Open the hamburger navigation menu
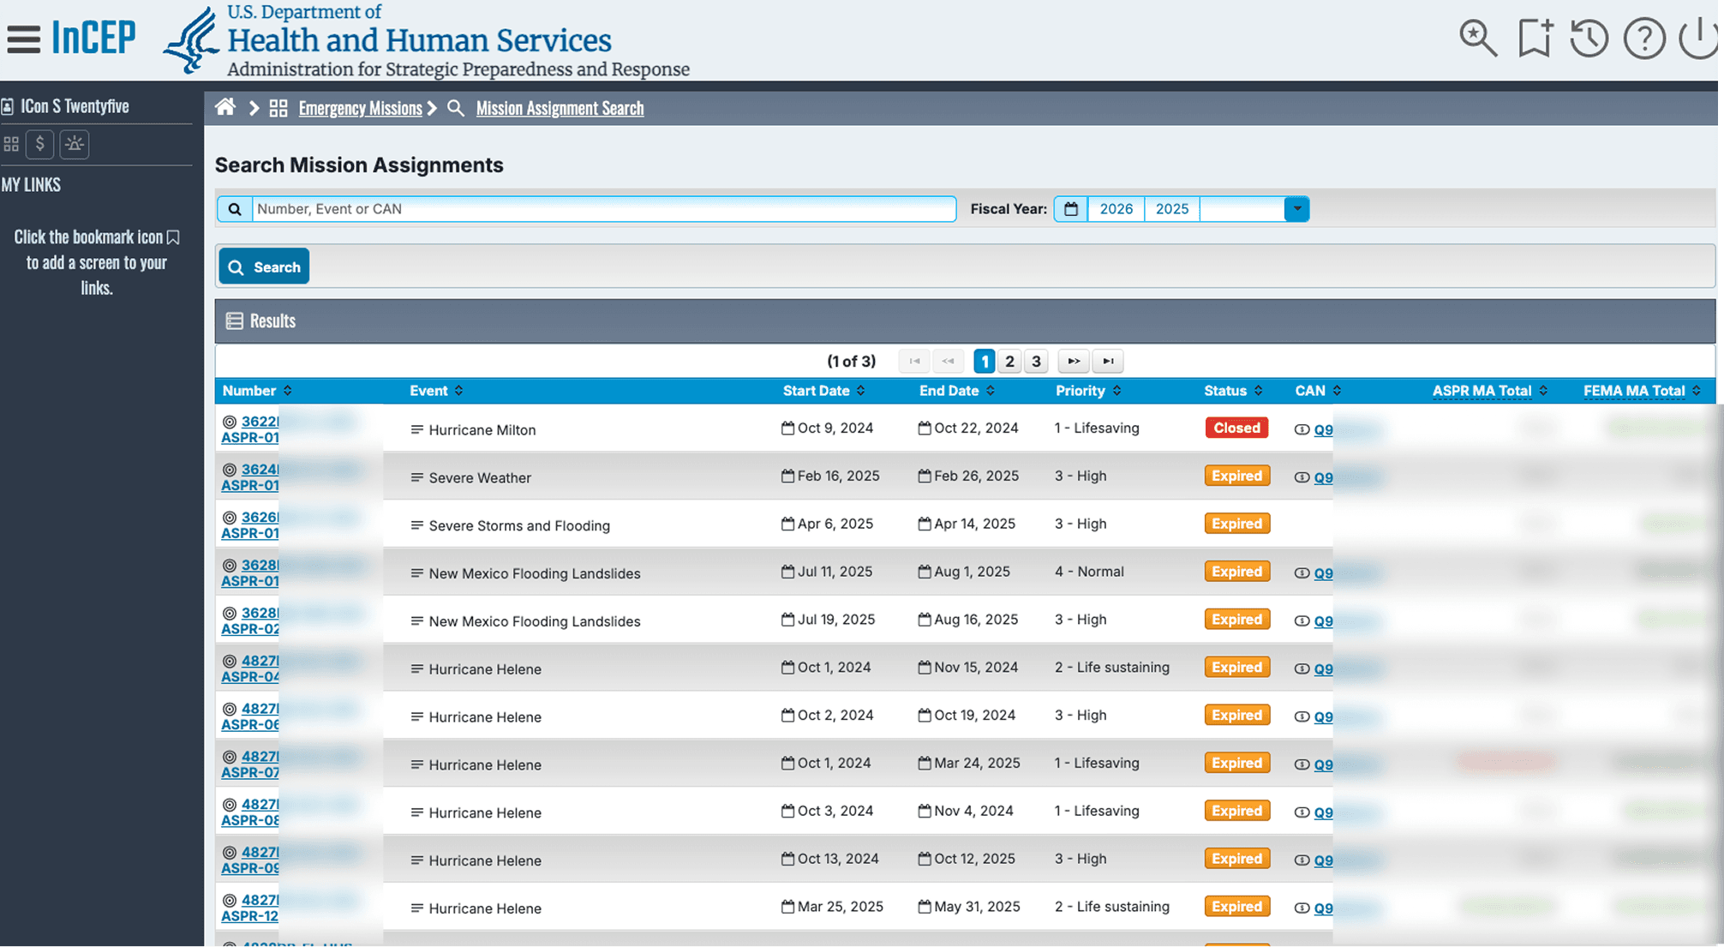The image size is (1724, 947). (23, 39)
